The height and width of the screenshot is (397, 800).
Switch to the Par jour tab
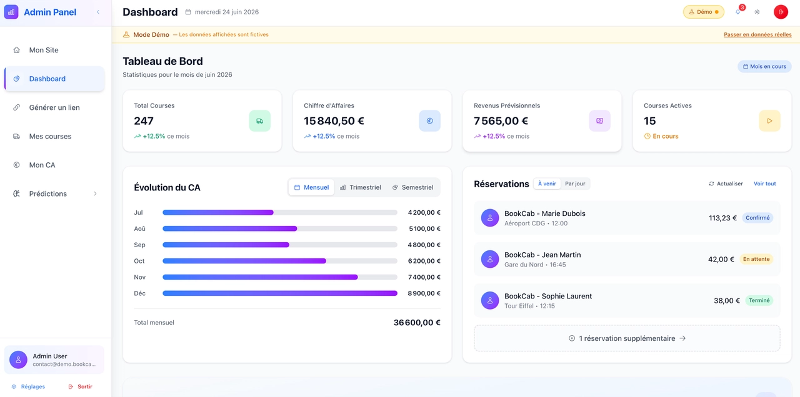tap(575, 184)
